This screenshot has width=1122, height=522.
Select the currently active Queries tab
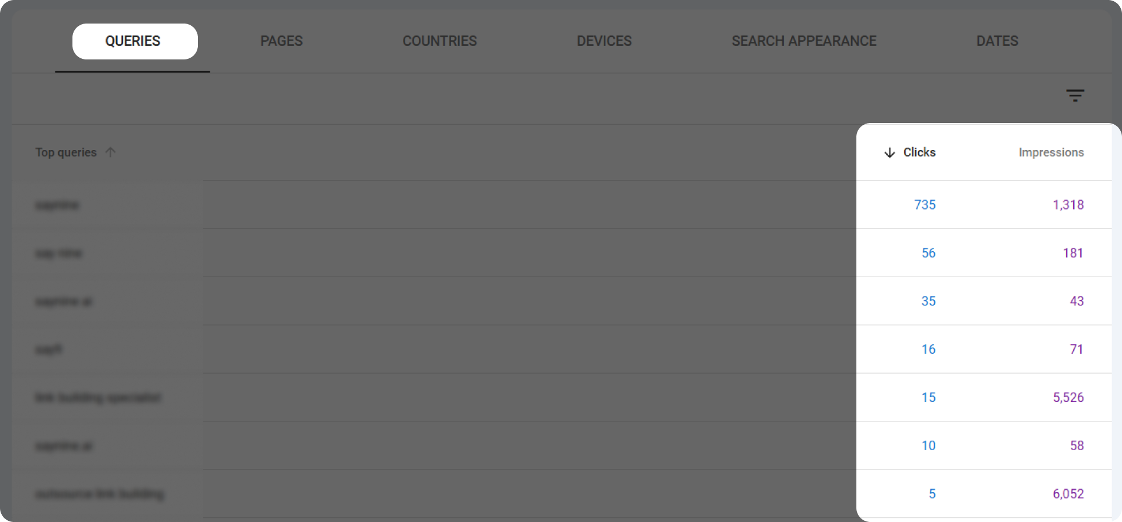point(134,41)
